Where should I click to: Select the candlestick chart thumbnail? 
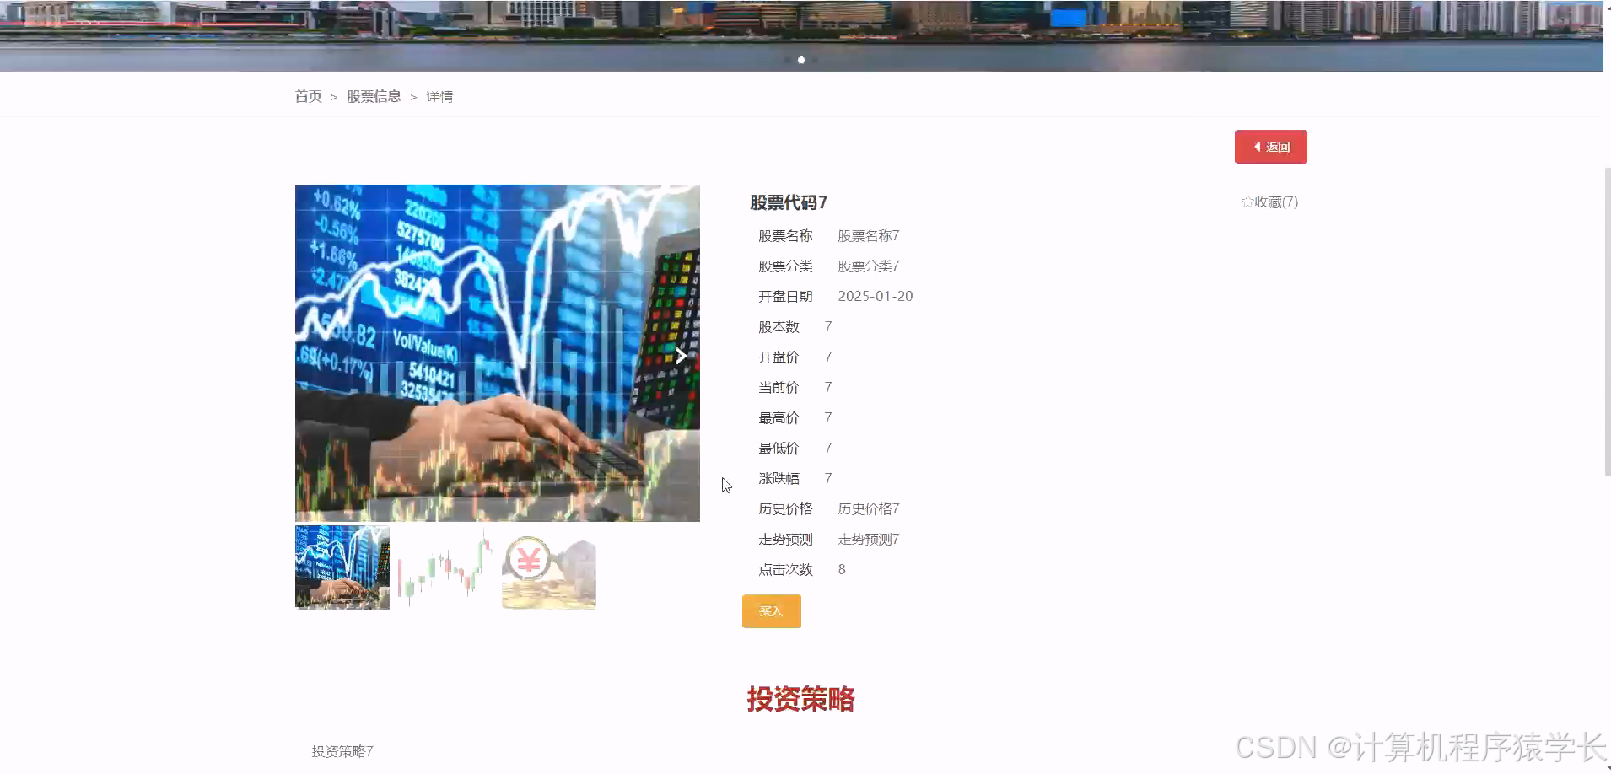(x=445, y=567)
